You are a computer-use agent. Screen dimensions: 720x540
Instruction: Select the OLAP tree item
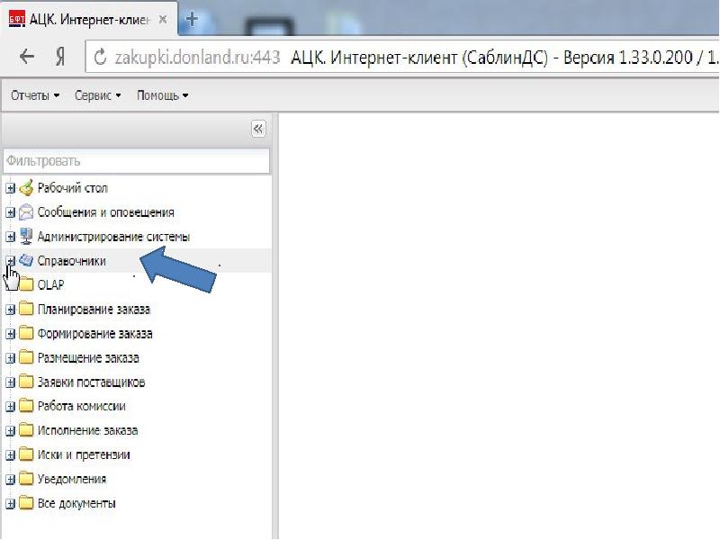click(x=50, y=285)
